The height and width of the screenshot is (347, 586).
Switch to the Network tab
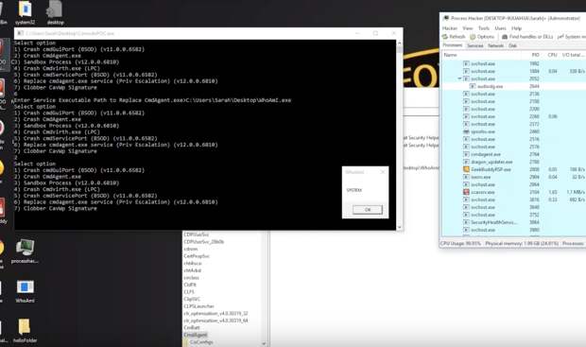coord(495,45)
